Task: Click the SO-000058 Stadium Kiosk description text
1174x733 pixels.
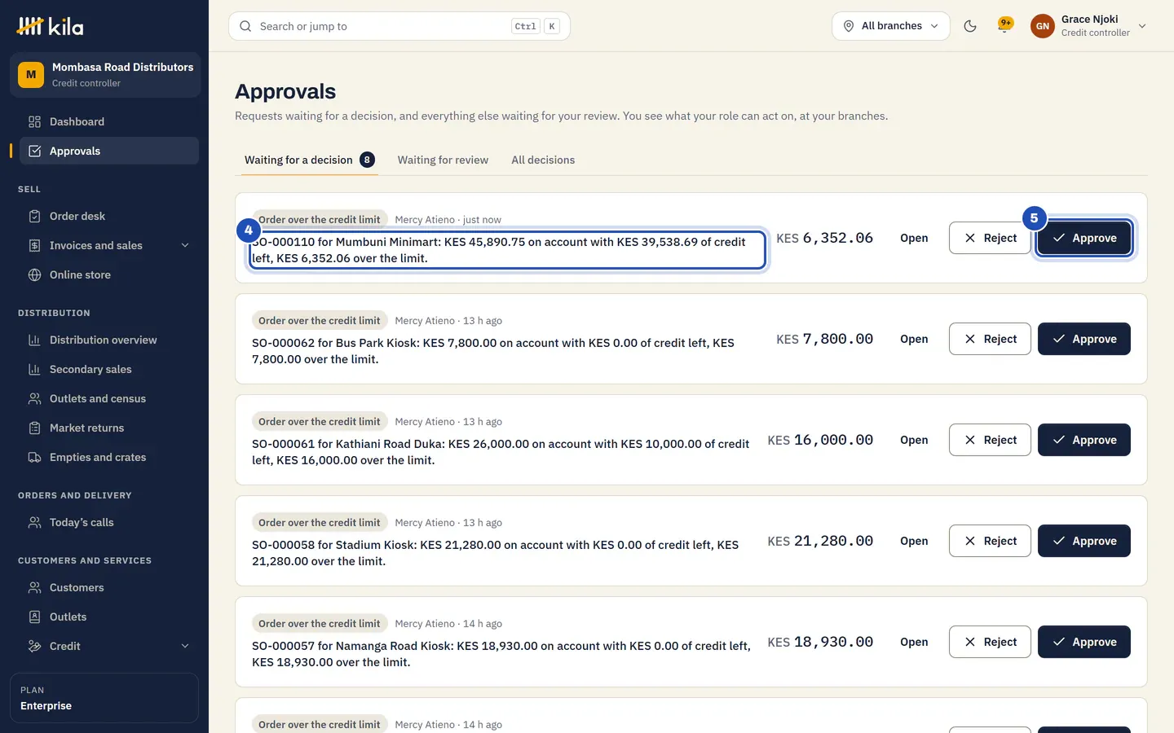Action: pyautogui.click(x=496, y=553)
